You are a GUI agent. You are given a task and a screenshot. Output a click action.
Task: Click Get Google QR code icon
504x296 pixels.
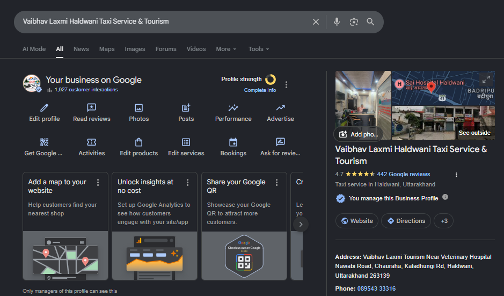tap(45, 142)
